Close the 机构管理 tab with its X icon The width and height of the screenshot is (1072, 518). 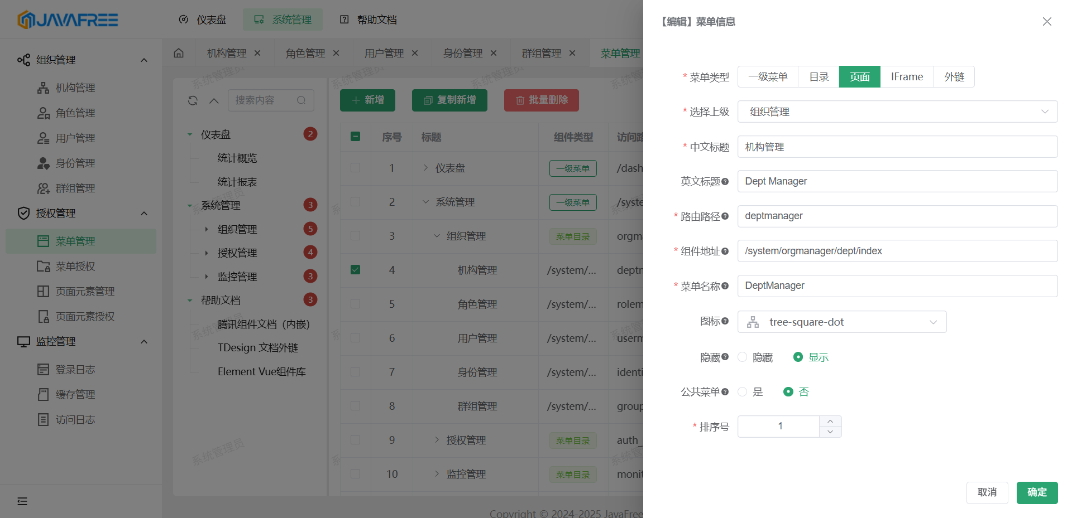[x=257, y=53]
